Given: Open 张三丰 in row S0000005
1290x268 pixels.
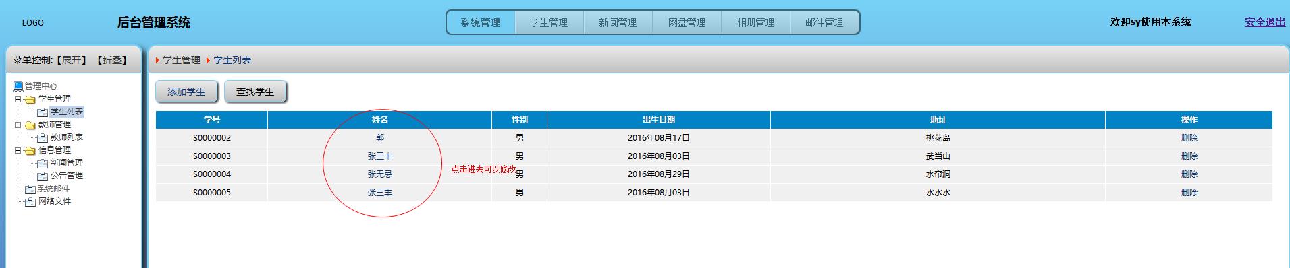Looking at the screenshot, I should pyautogui.click(x=380, y=192).
